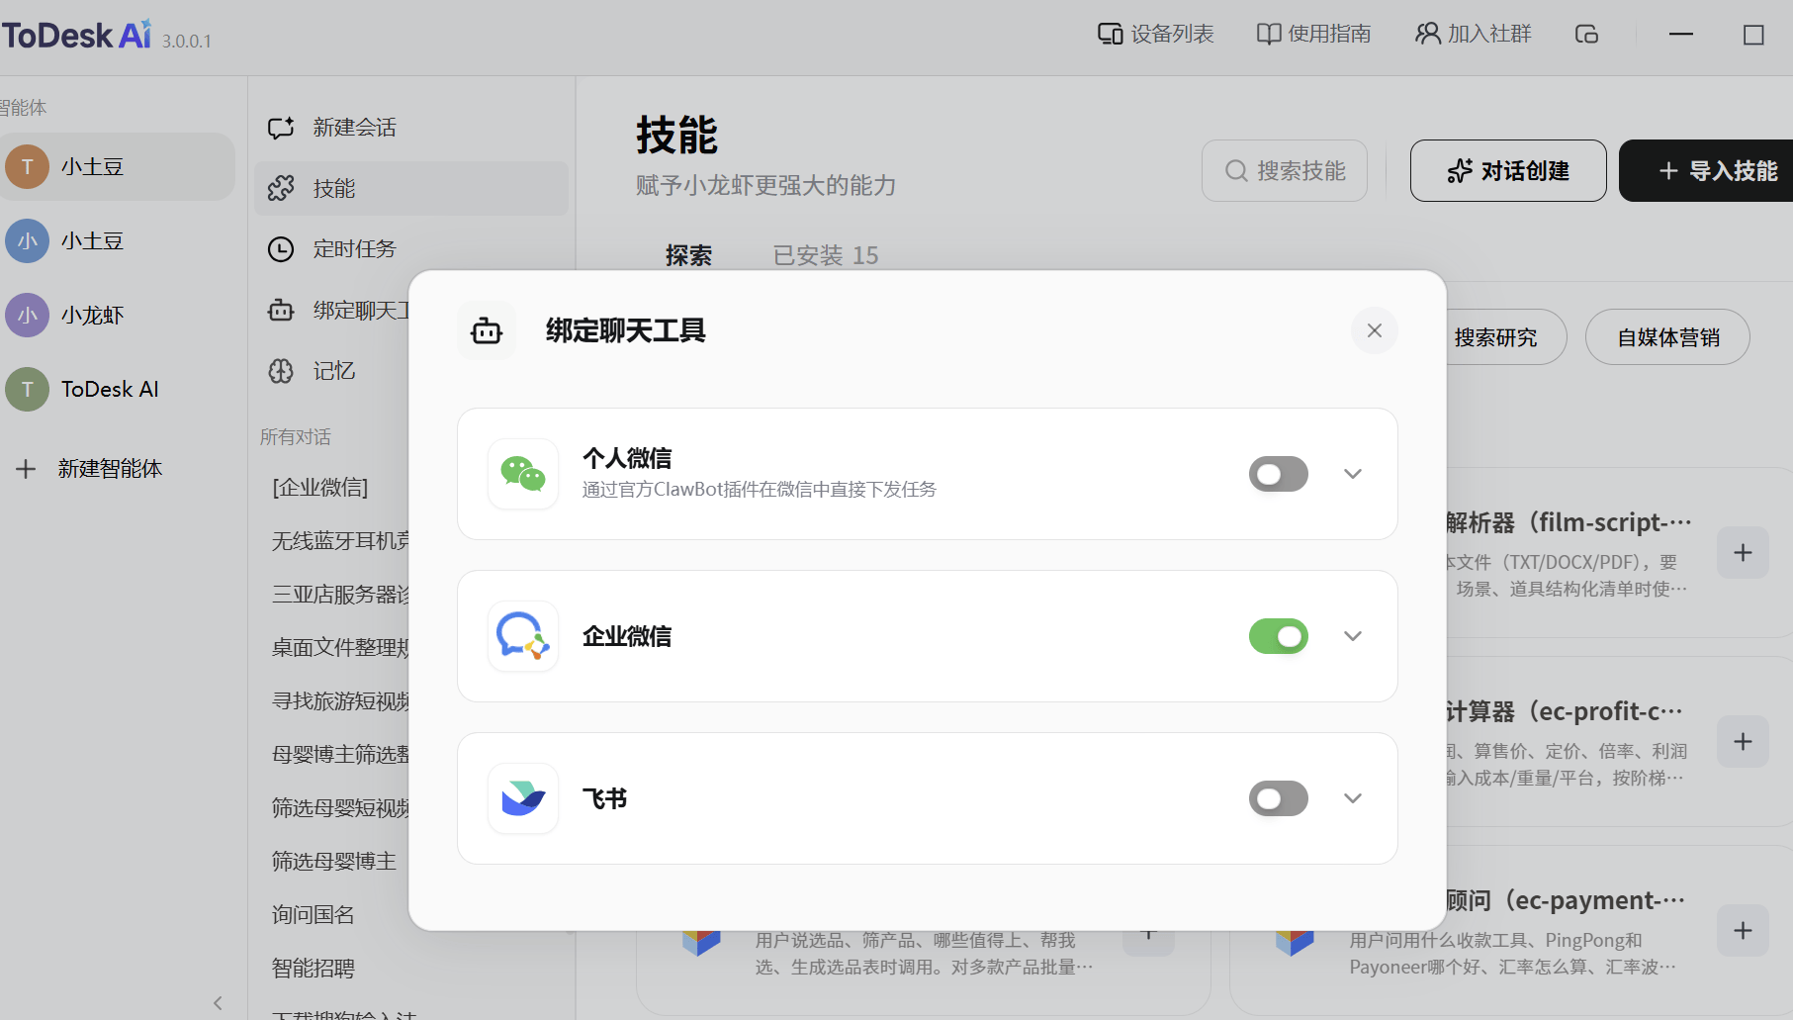The image size is (1793, 1020).
Task: Click the robot icon in dialog header
Action: point(487,330)
